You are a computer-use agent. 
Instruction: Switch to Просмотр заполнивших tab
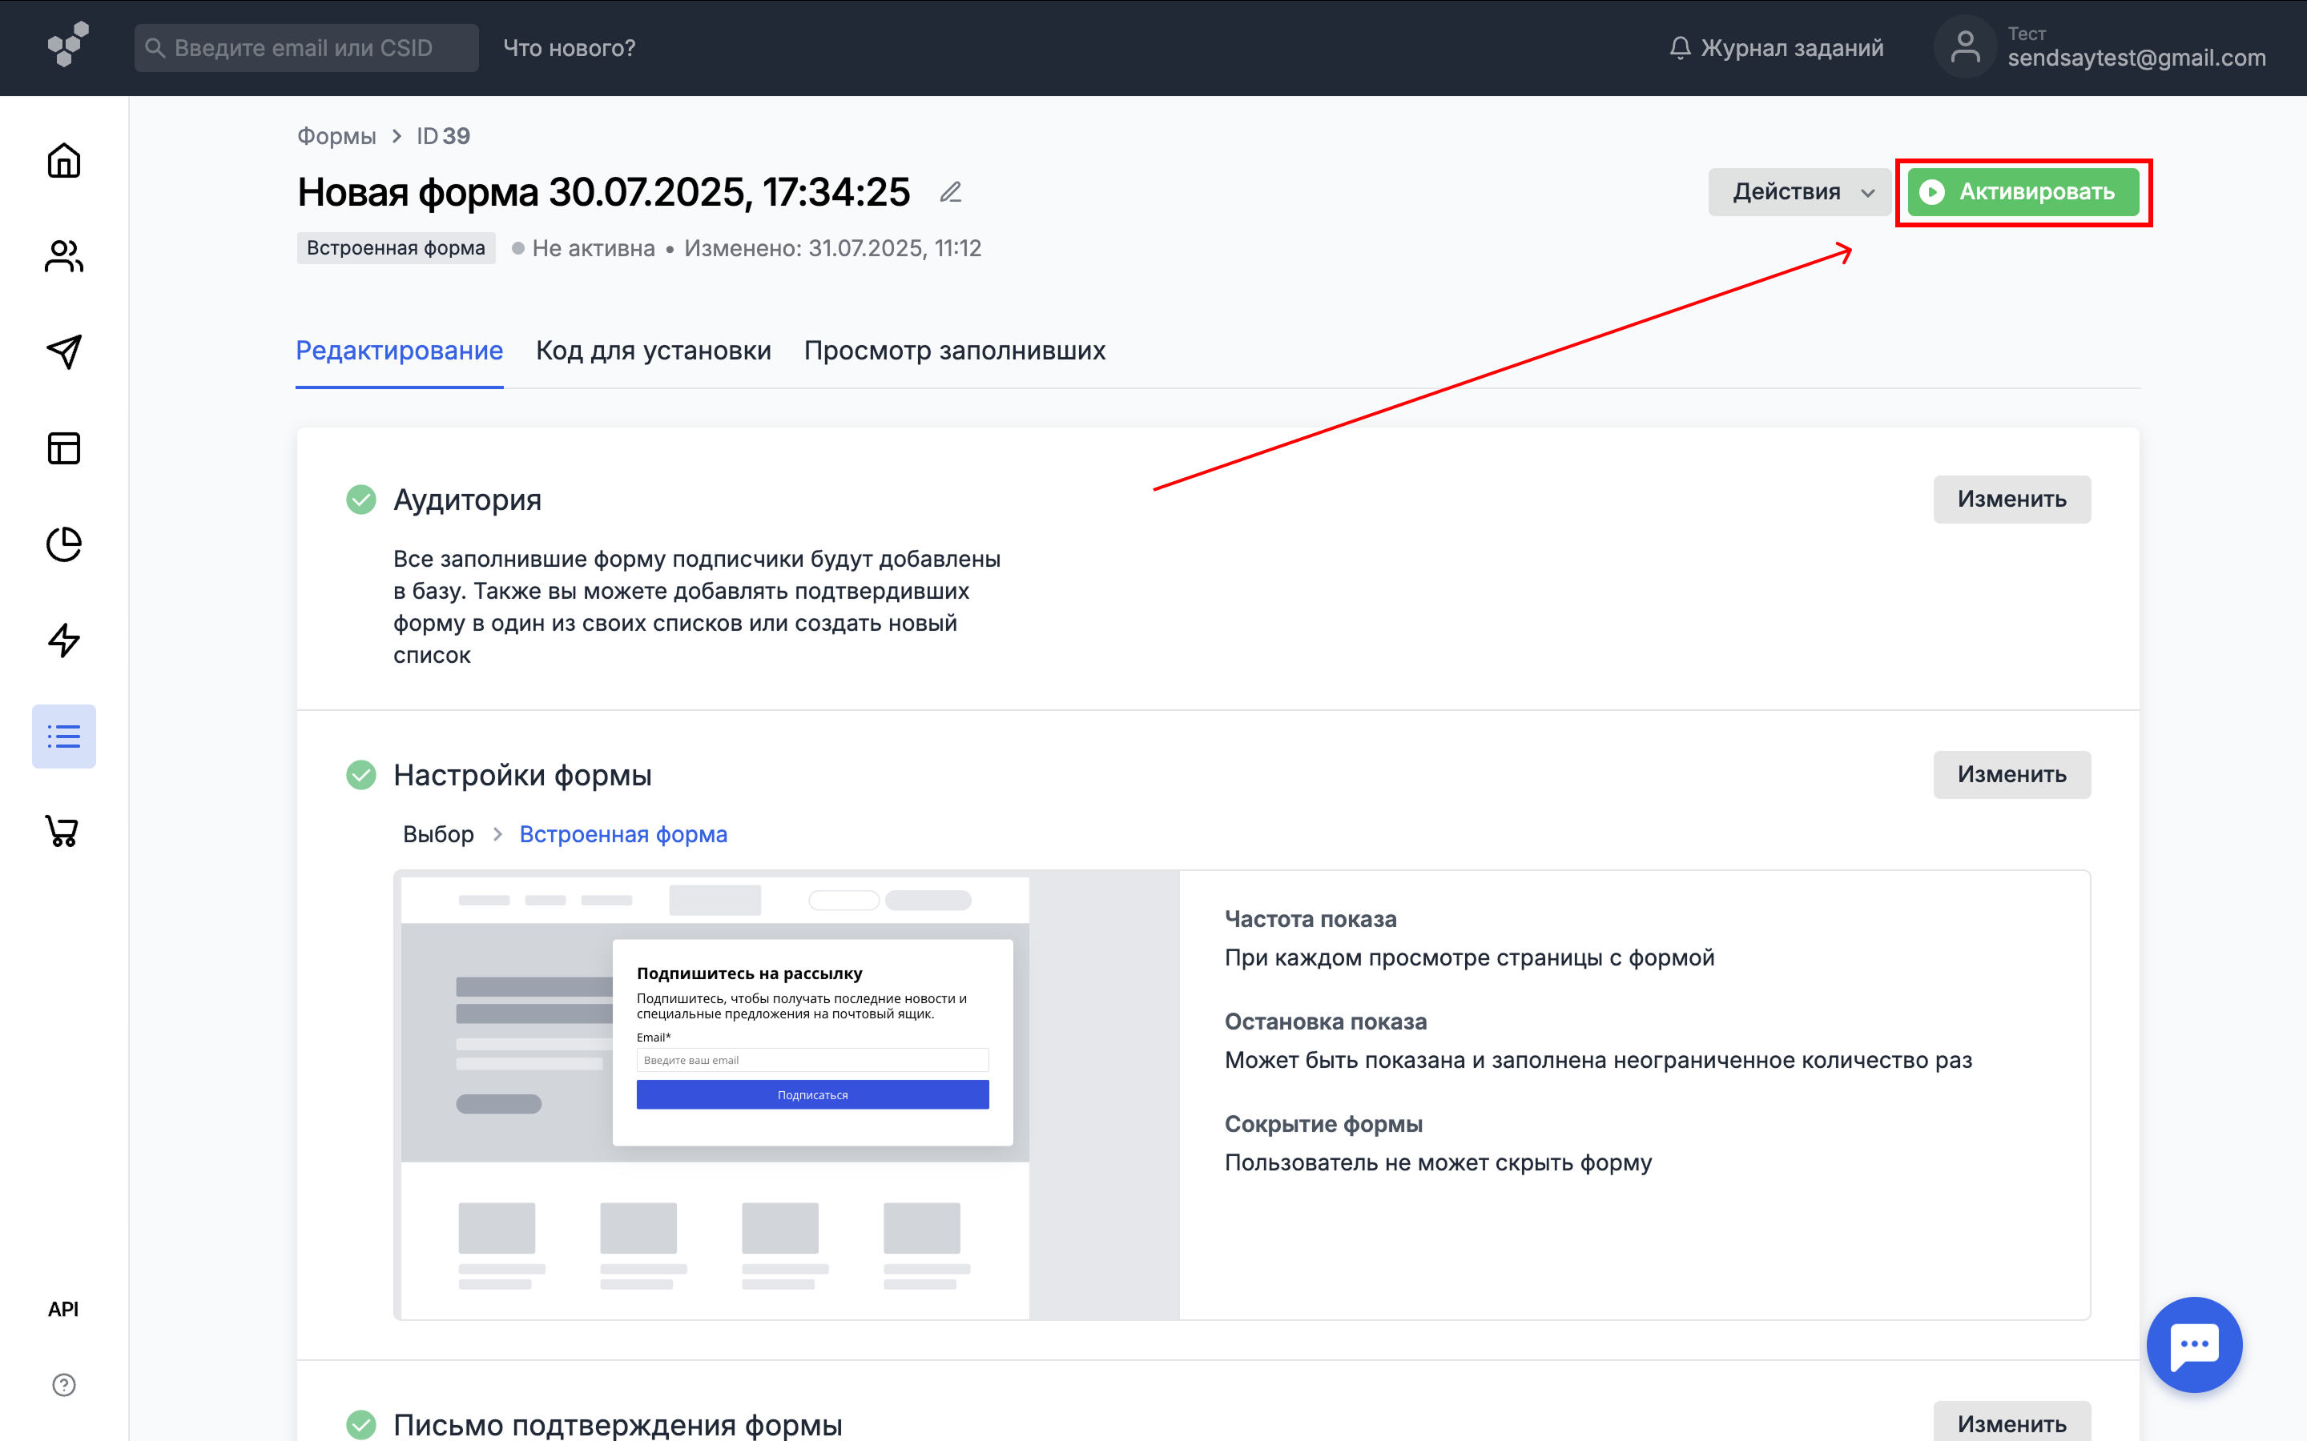pyautogui.click(x=954, y=351)
